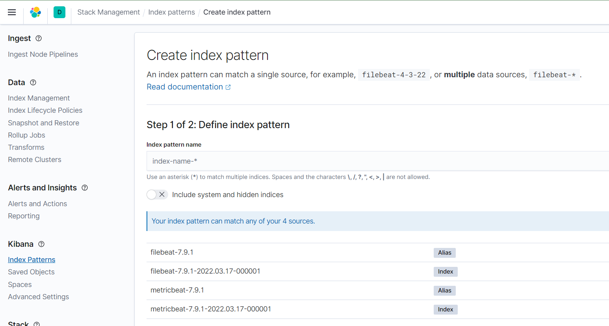Open Remote Clusters page

(35, 160)
